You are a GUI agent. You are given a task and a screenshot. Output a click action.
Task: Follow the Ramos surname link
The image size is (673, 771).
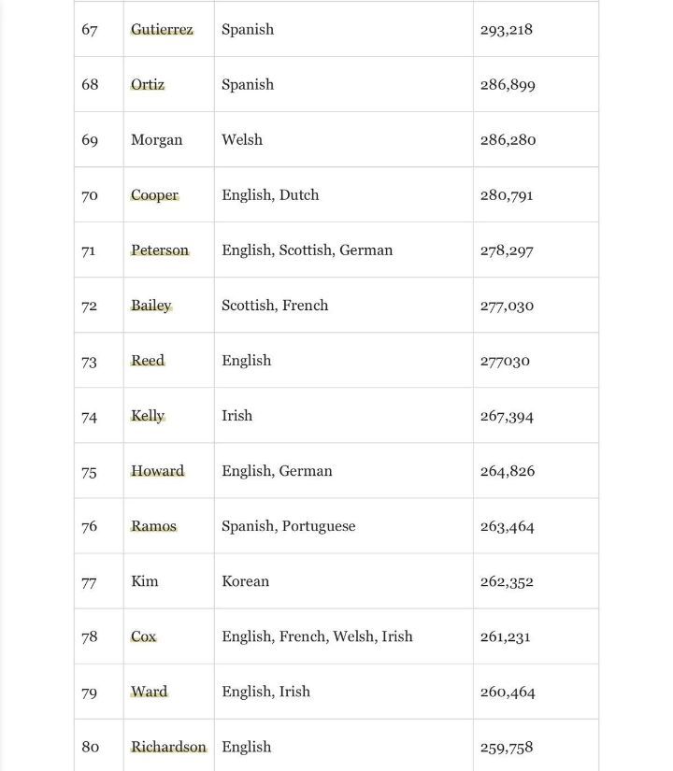click(153, 526)
